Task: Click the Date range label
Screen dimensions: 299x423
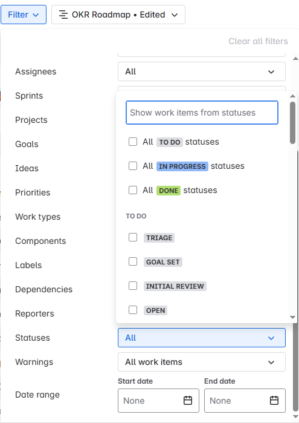Action: tap(37, 395)
